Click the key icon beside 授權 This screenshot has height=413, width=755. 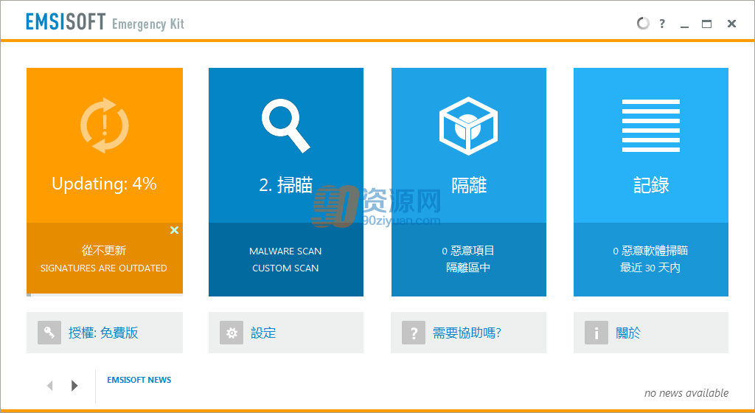49,333
